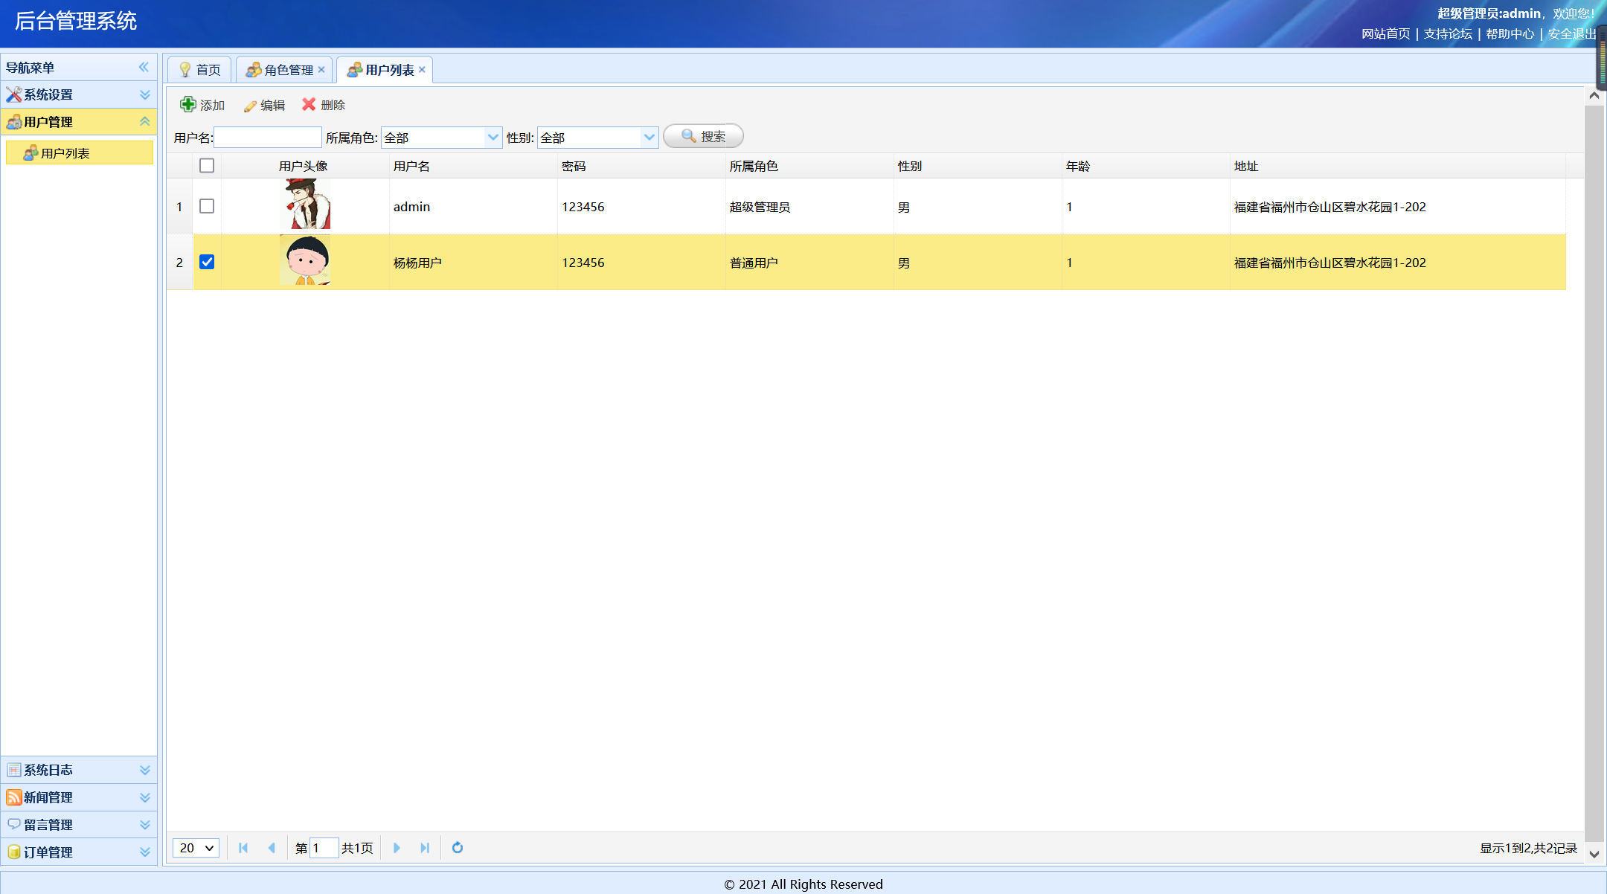Screen dimensions: 1607x894
Task: Go to previous page in pagination
Action: 272,848
